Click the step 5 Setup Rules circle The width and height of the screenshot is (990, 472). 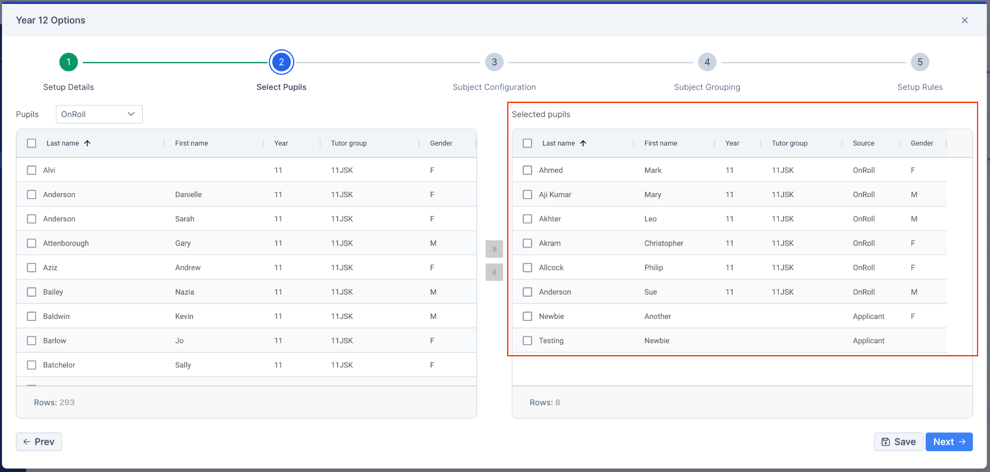pyautogui.click(x=920, y=62)
